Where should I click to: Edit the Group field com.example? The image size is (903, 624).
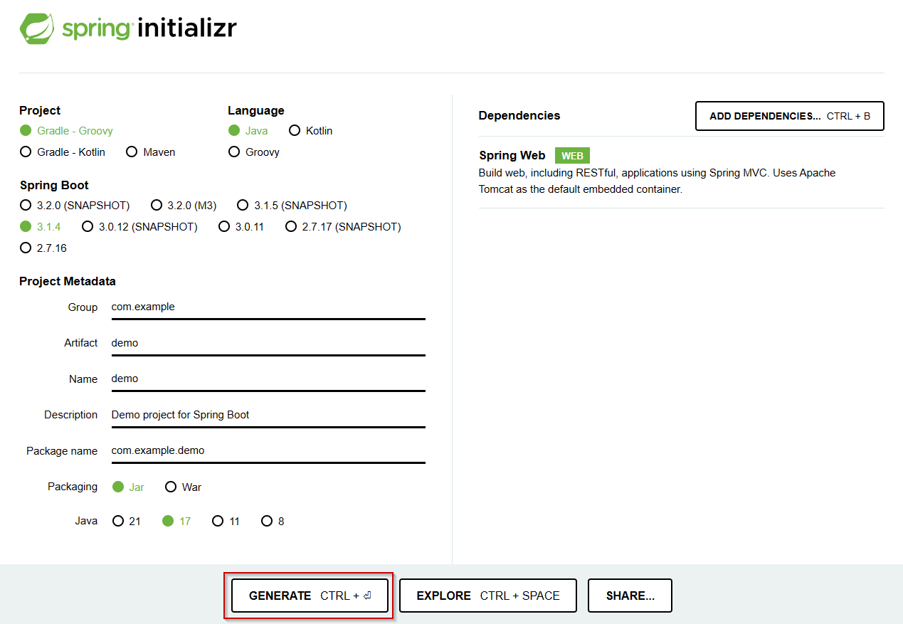tap(268, 307)
